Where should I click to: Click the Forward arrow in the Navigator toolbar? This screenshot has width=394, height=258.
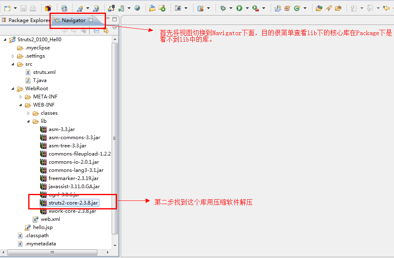[x=74, y=30]
